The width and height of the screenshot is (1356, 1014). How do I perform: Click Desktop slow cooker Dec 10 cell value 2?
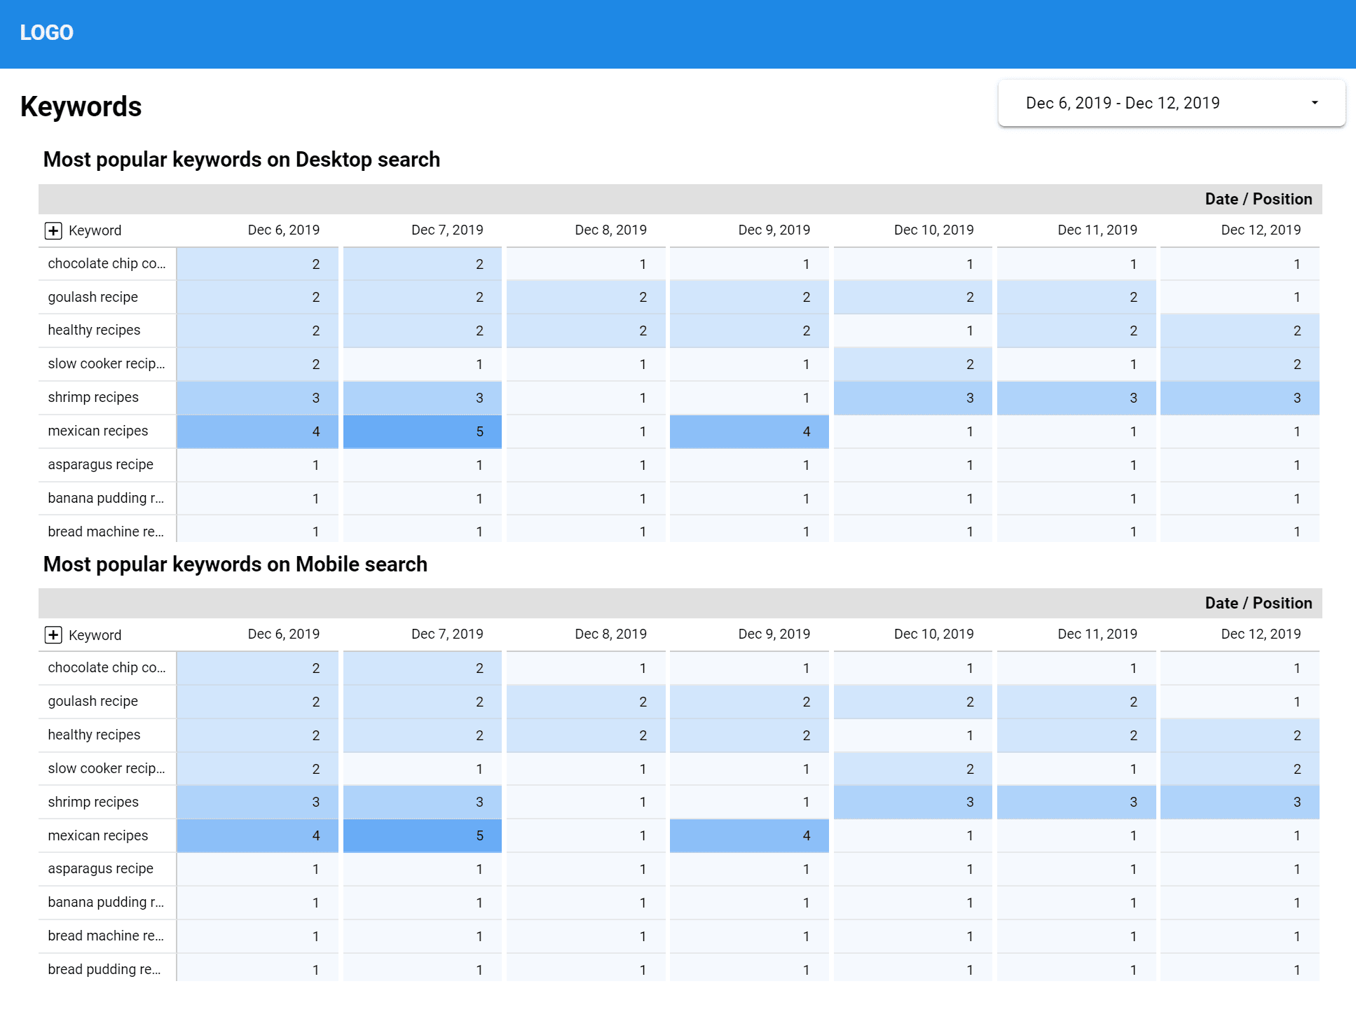(913, 364)
